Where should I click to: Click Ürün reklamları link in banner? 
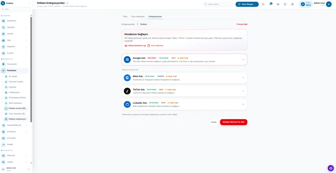pos(155,46)
